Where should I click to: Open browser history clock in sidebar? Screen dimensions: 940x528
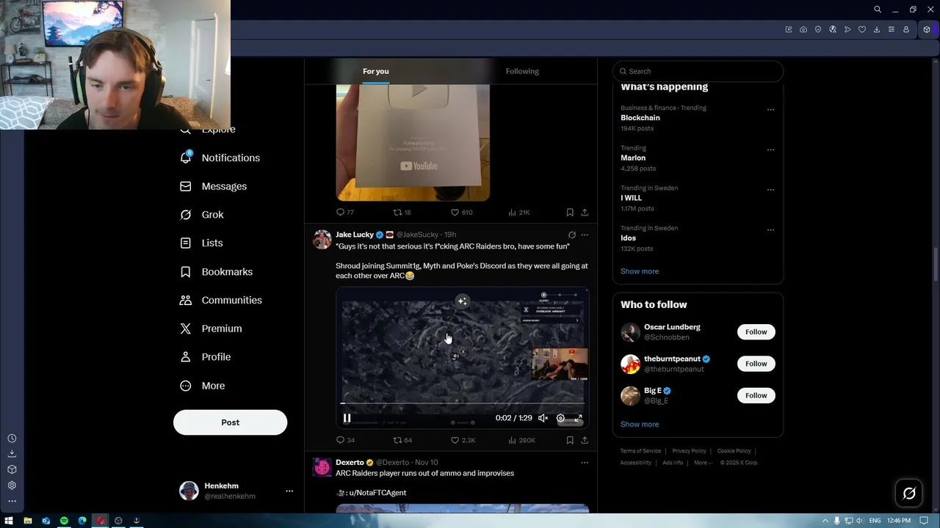tap(12, 439)
